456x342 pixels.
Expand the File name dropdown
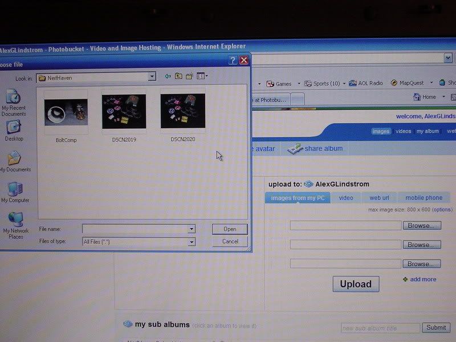tap(192, 229)
